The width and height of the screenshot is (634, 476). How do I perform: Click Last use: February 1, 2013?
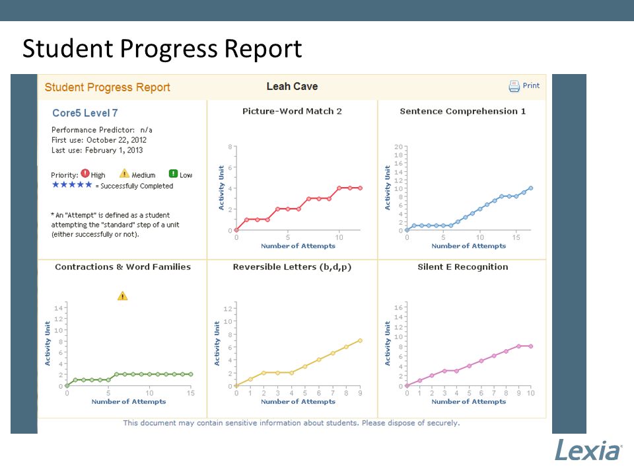pos(97,150)
